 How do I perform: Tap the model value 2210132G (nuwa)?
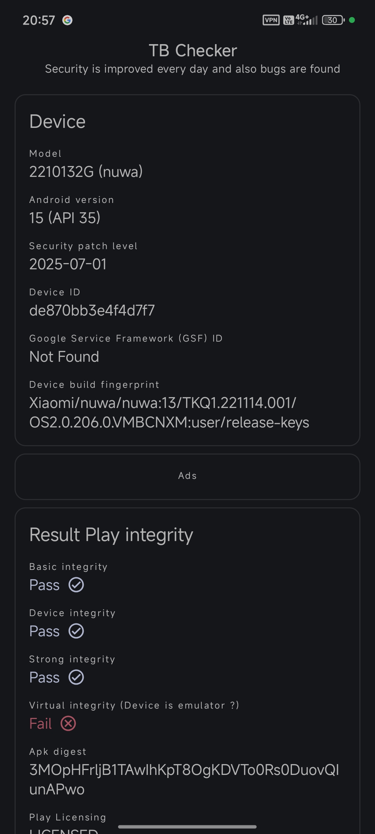[x=86, y=172]
